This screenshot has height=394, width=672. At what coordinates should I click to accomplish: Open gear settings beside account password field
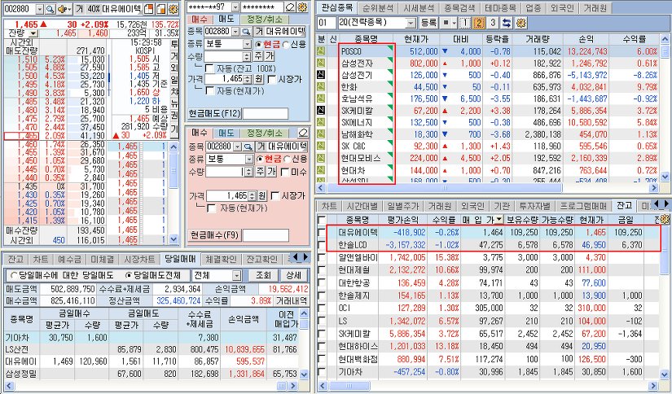pyautogui.click(x=302, y=7)
